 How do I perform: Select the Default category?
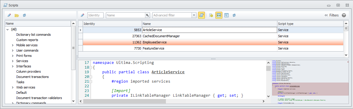click(21, 93)
